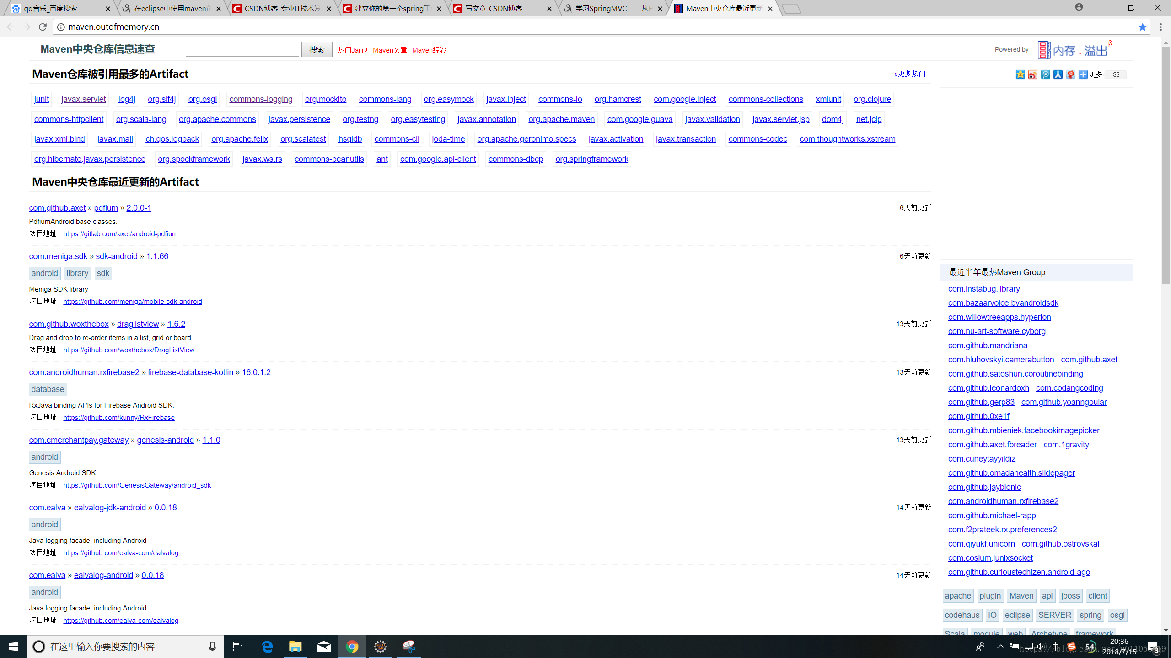Open the gitlab android-pdfium project URL

click(120, 234)
